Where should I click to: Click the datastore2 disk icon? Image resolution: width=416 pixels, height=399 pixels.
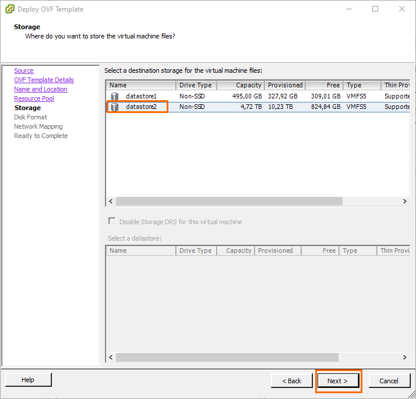(115, 107)
